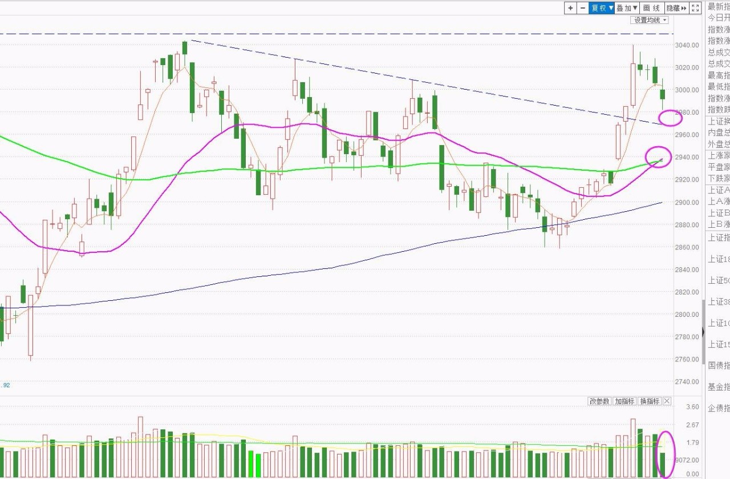Open the 复权 dropdown menu
Viewport: 730px width, 479px height.
[602, 8]
